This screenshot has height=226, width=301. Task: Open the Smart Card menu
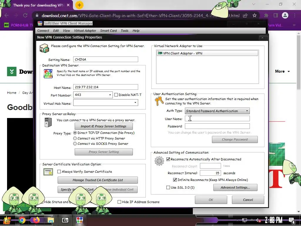click(108, 31)
